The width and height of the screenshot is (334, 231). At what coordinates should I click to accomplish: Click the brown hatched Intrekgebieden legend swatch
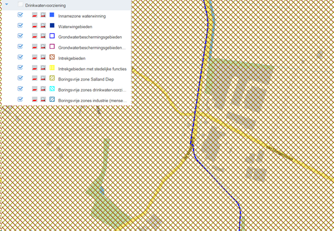pos(52,57)
